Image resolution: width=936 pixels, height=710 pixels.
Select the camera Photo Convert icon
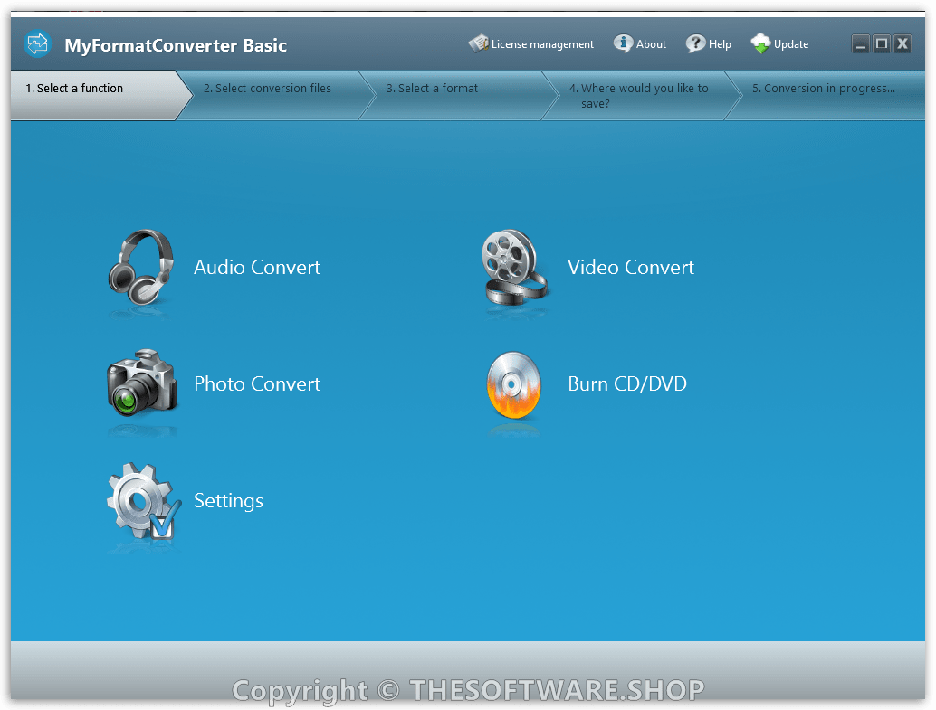pyautogui.click(x=142, y=383)
